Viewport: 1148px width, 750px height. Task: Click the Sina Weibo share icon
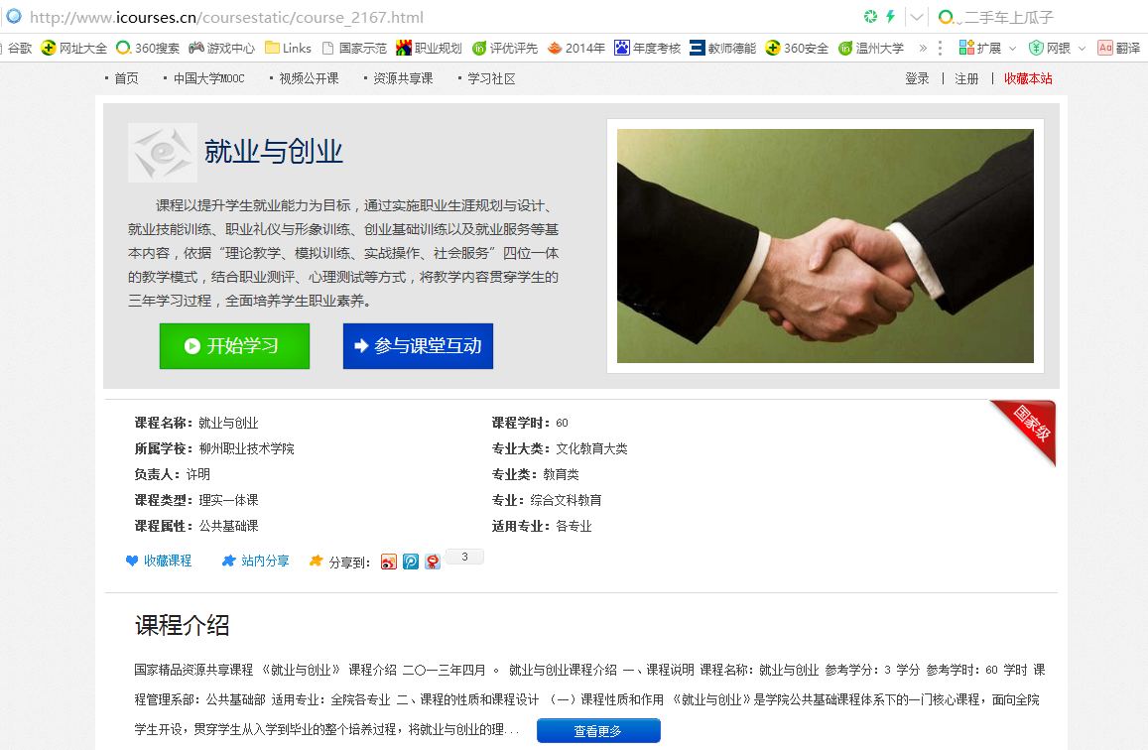coord(389,562)
